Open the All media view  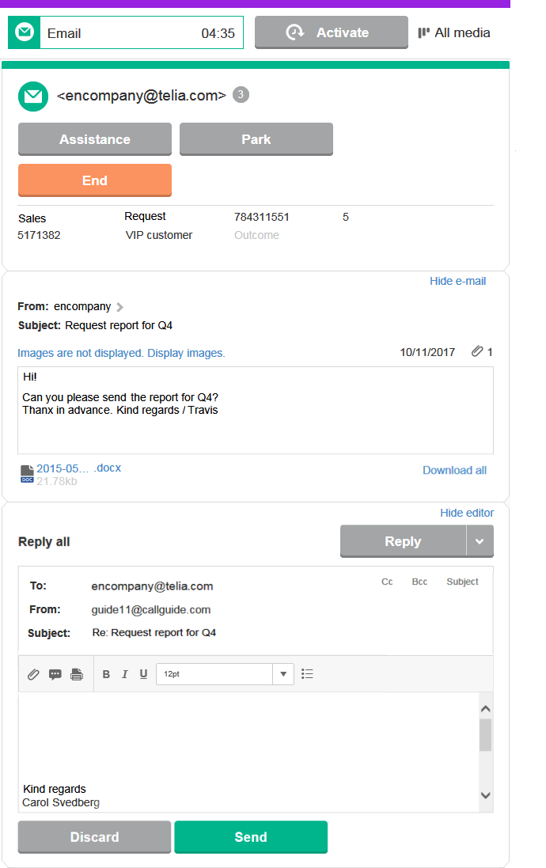454,33
